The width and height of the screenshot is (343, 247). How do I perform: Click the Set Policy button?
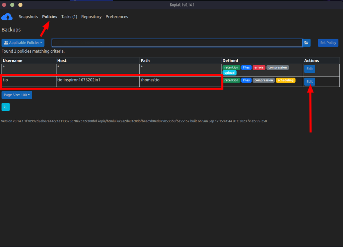(x=328, y=43)
